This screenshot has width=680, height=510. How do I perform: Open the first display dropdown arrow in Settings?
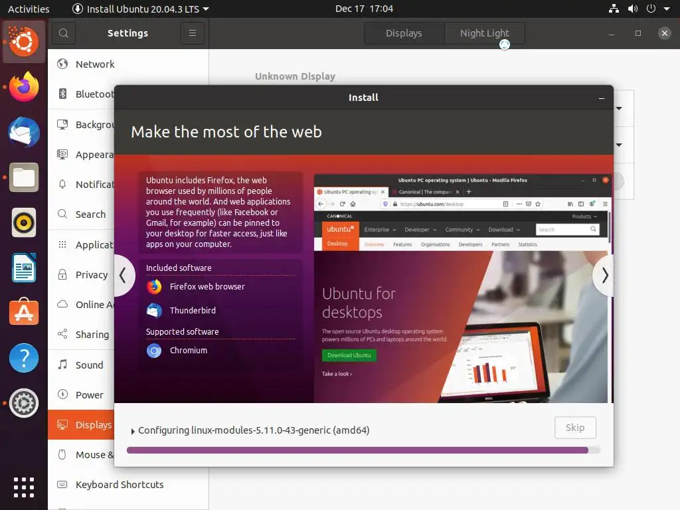coord(620,108)
